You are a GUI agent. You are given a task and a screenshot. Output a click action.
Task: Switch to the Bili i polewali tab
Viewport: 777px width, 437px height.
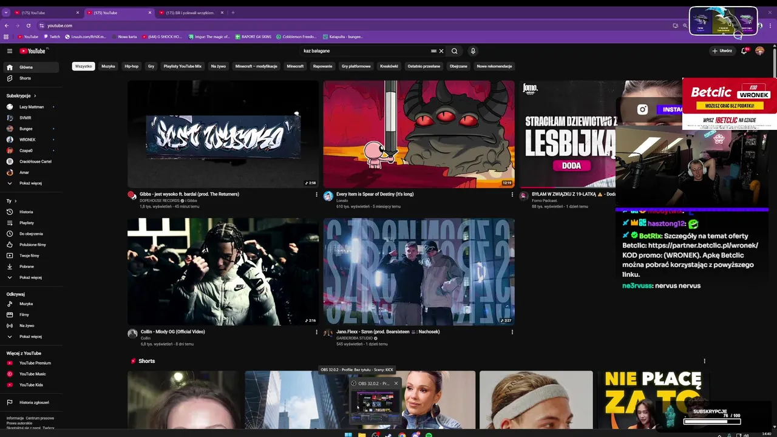pyautogui.click(x=191, y=12)
